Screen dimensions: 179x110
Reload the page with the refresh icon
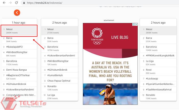(x=17, y=3)
